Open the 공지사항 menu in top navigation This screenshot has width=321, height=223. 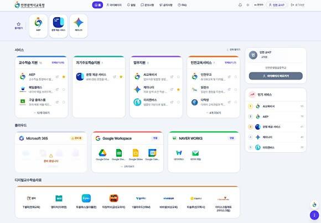(166, 5)
